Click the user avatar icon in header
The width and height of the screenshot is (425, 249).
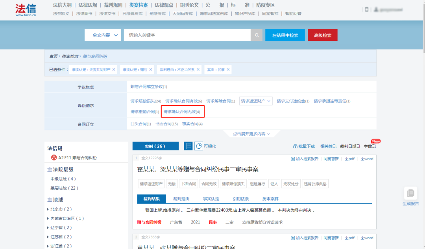(x=376, y=9)
